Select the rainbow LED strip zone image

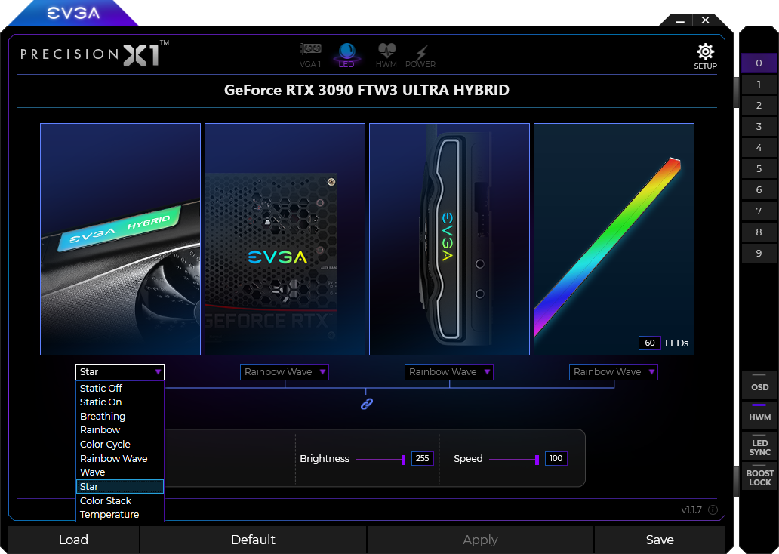pyautogui.click(x=614, y=239)
